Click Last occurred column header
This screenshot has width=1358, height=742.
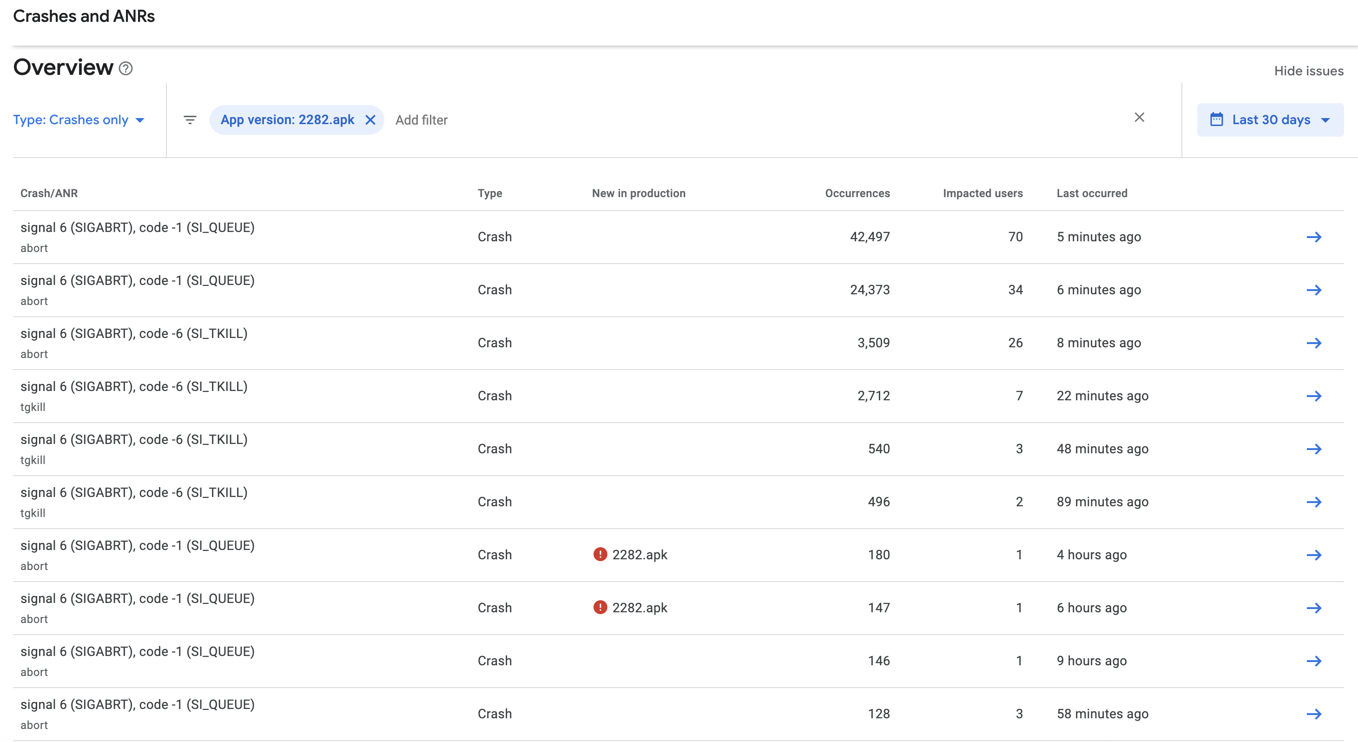click(1092, 193)
